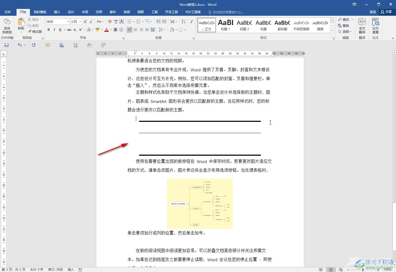
Task: Open the print preview magnifier icon
Action: coord(76,45)
